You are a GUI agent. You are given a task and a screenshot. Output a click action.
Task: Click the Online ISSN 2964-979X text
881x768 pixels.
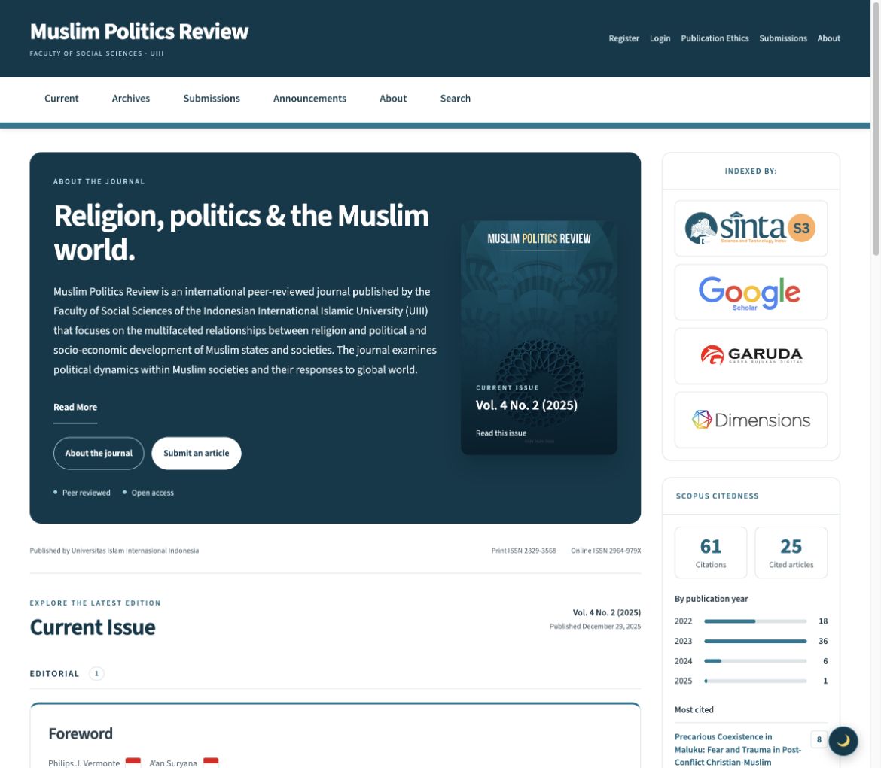605,551
